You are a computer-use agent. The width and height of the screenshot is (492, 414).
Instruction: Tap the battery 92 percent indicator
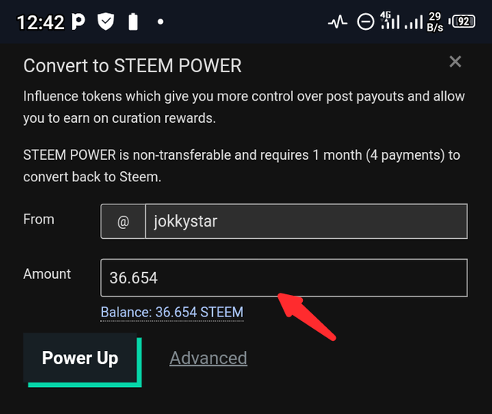(464, 22)
